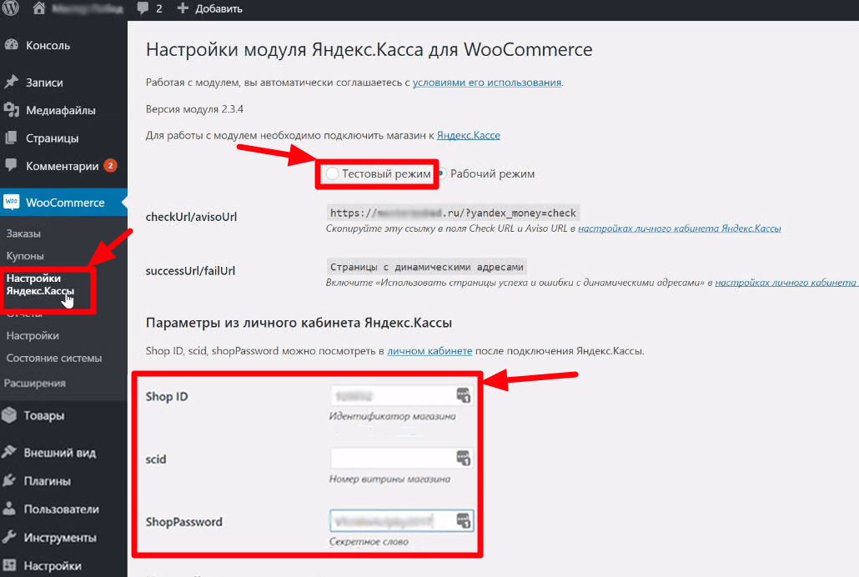Follow the условиями его использования link
Viewport: 859px width, 577px height.
point(487,83)
